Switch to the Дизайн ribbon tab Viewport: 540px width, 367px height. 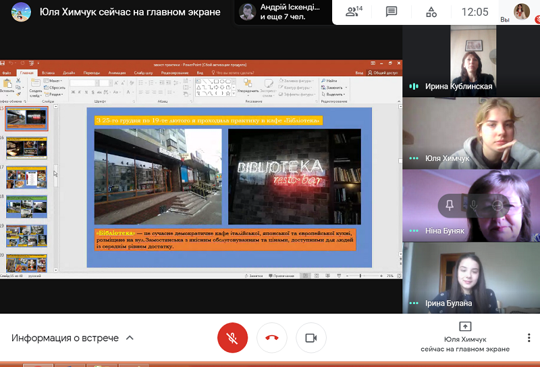69,73
